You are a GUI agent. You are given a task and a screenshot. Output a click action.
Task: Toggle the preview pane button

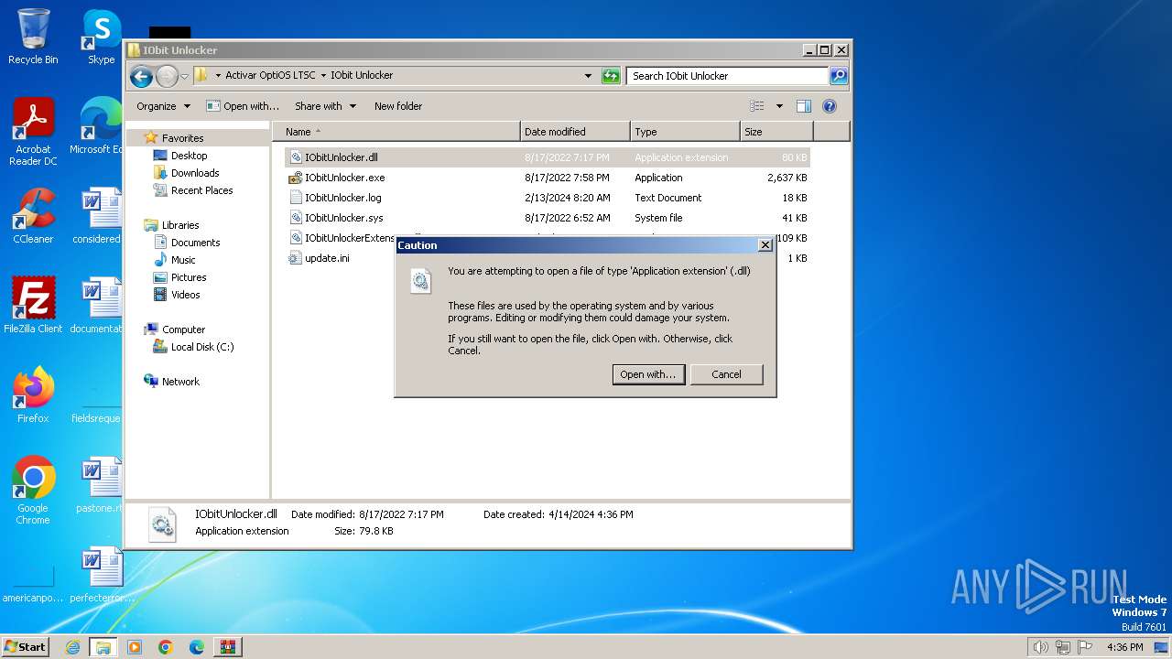(x=803, y=106)
